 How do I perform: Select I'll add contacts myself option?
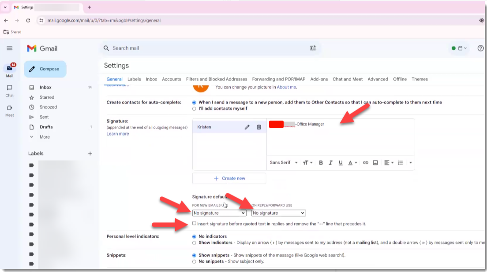tap(194, 109)
